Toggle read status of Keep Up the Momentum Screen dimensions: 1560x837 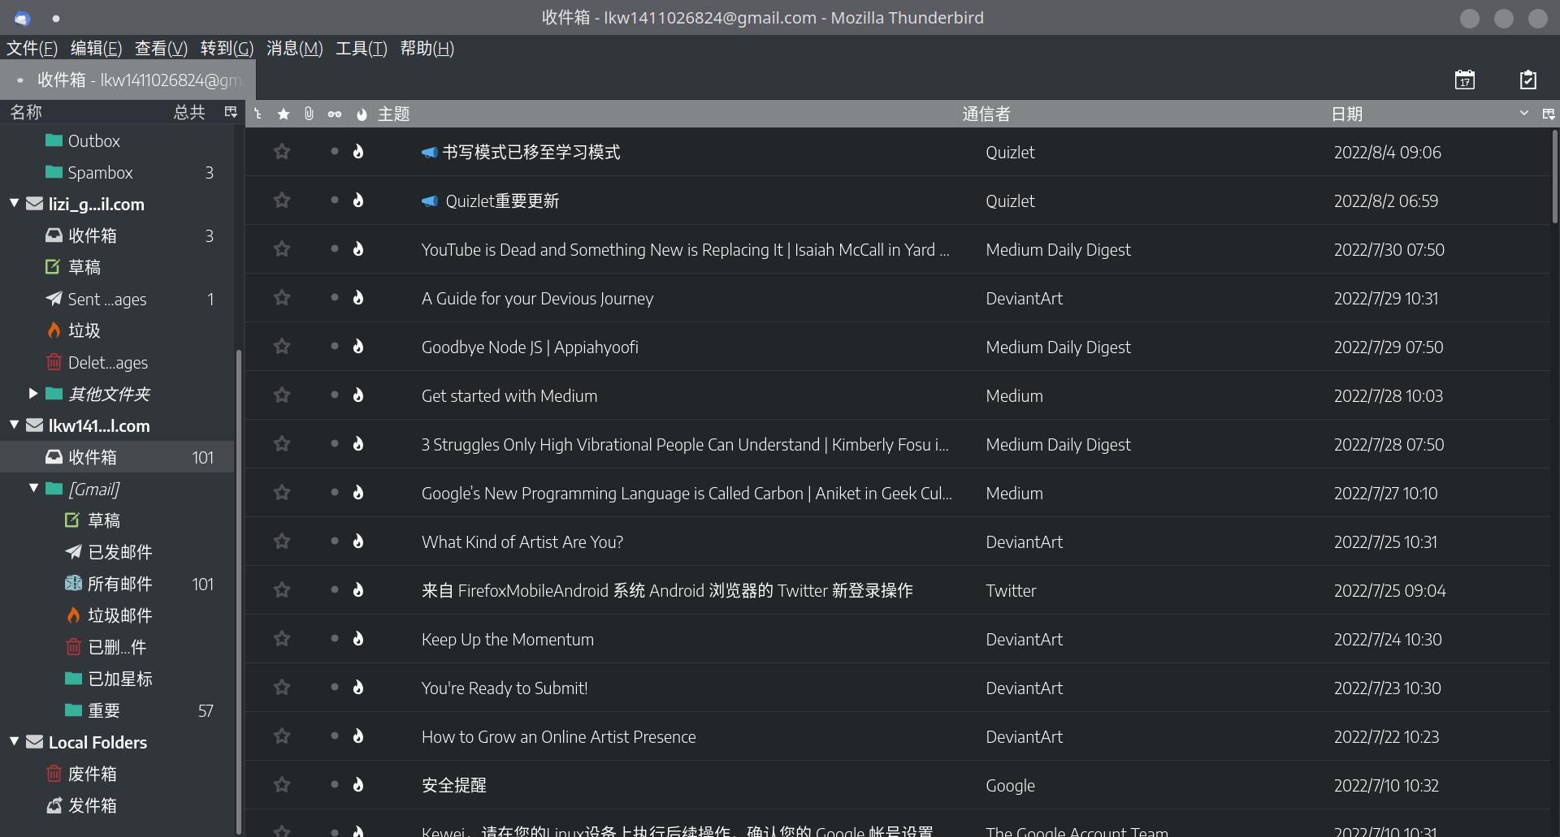pos(334,638)
